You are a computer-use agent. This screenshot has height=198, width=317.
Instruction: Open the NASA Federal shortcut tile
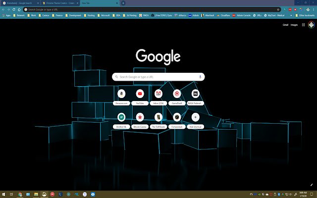click(195, 98)
